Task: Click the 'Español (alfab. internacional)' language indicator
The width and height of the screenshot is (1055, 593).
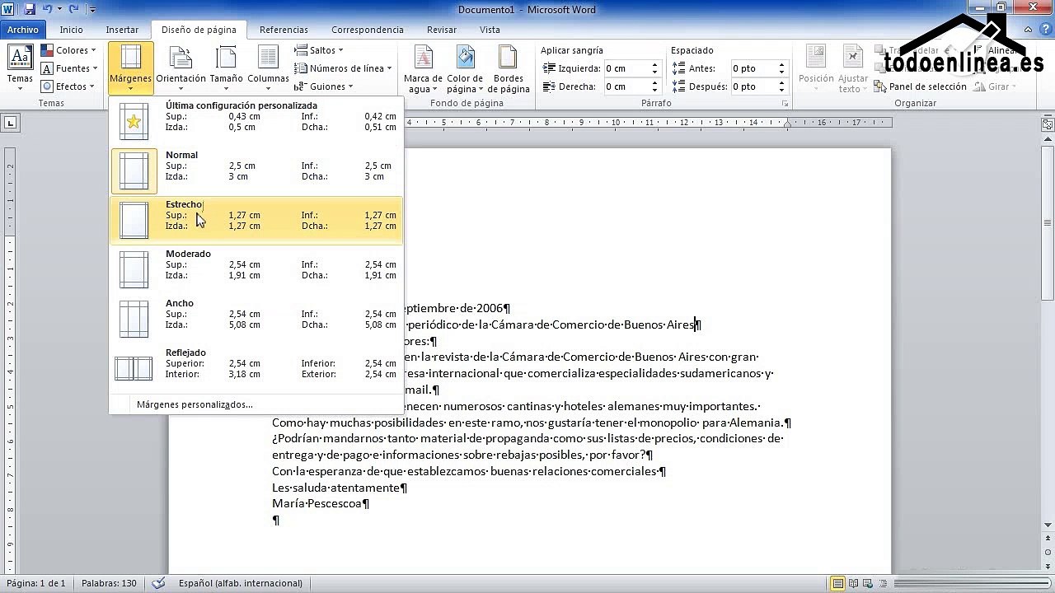Action: [x=240, y=583]
